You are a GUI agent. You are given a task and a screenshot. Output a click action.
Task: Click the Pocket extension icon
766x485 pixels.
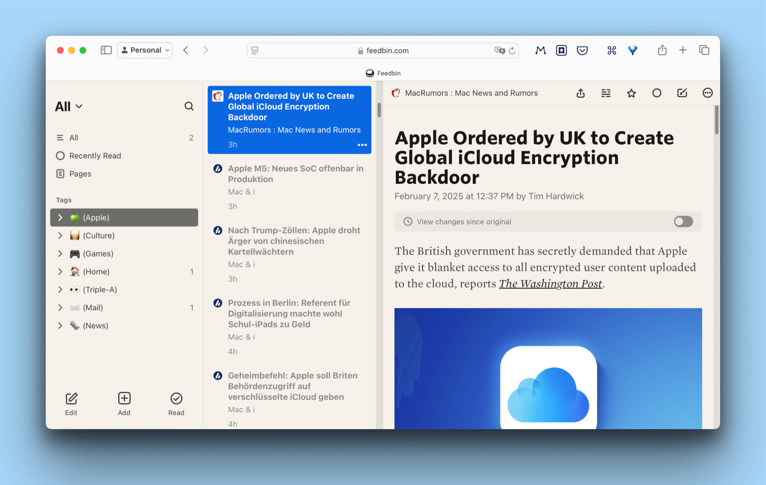pyautogui.click(x=582, y=50)
